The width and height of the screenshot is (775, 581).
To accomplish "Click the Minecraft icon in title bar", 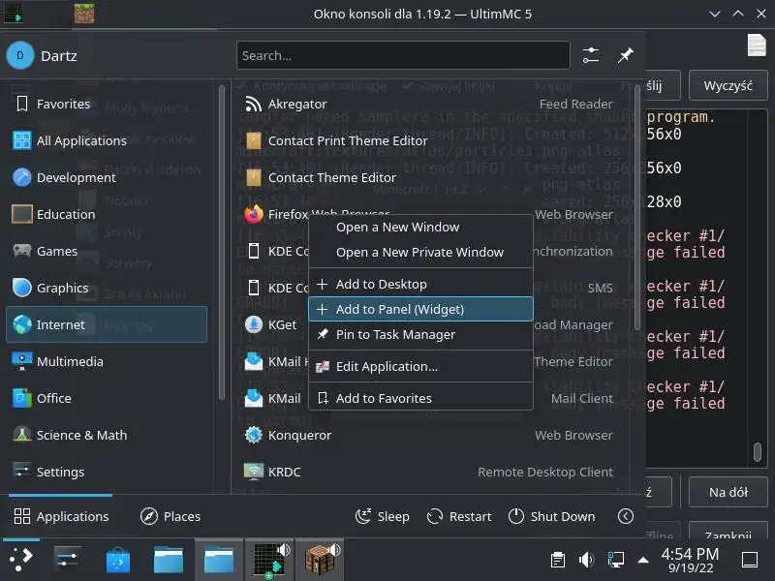I will tap(84, 14).
